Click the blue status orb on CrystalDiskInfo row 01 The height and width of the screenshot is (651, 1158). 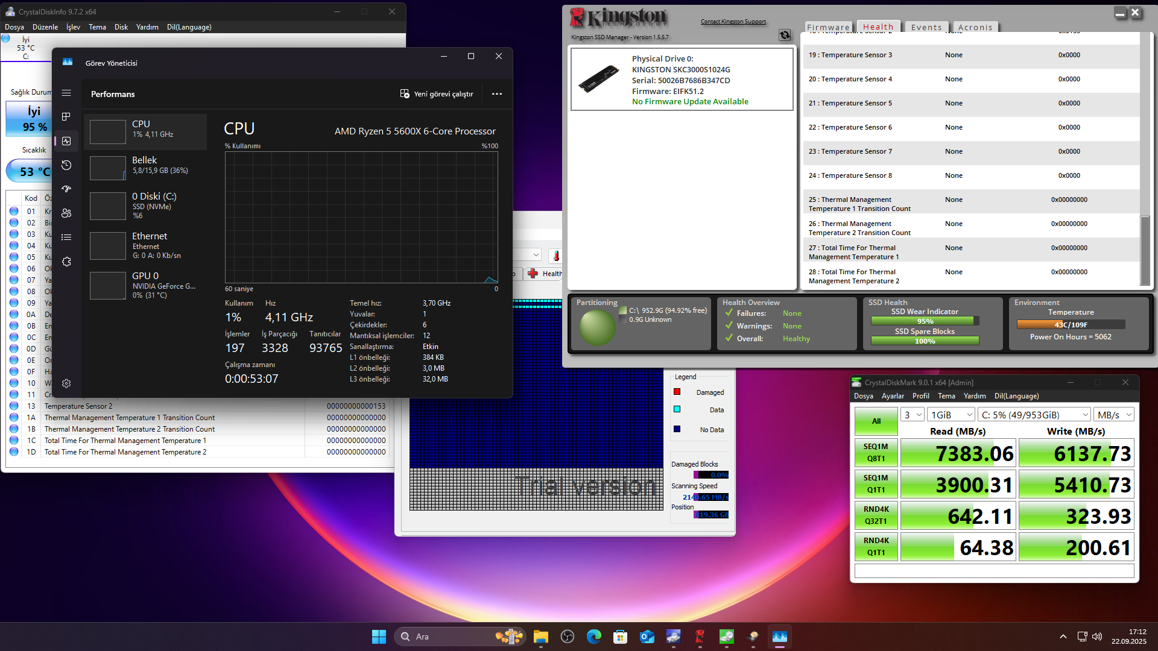(x=14, y=211)
